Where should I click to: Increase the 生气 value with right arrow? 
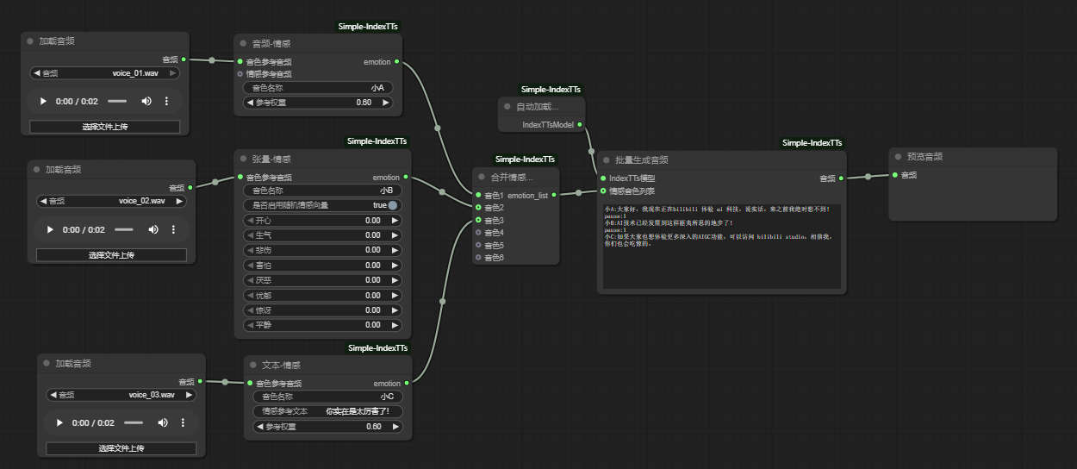coord(395,235)
